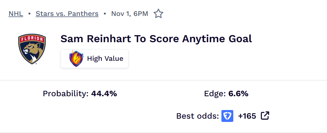Select the 44.4% probability value
The width and height of the screenshot is (327, 133).
pos(104,94)
